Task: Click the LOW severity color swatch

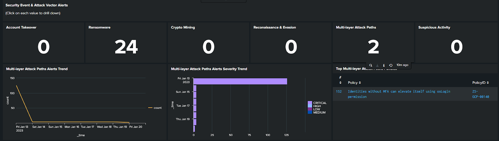Action: [x=310, y=109]
